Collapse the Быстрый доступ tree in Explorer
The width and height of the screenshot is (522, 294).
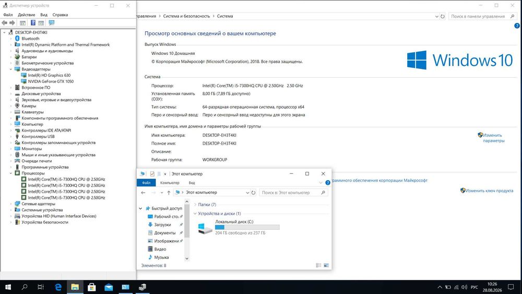pyautogui.click(x=140, y=208)
